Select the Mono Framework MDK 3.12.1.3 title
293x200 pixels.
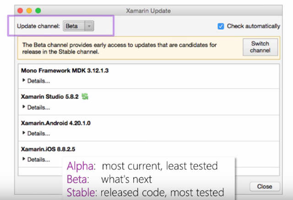pyautogui.click(x=65, y=71)
